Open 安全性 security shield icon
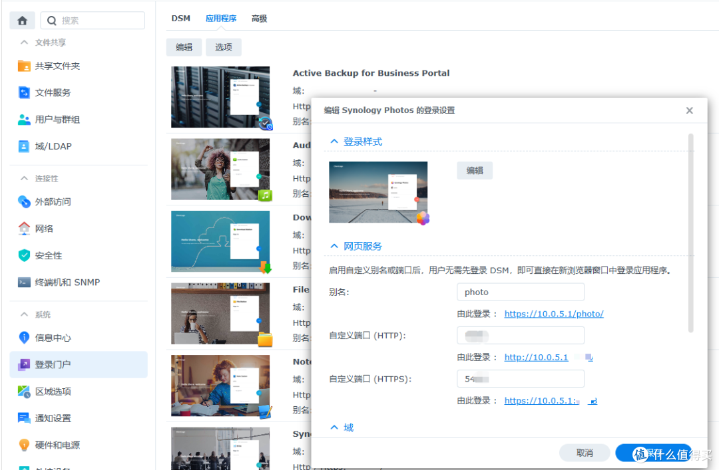Image resolution: width=719 pixels, height=470 pixels. coord(24,255)
